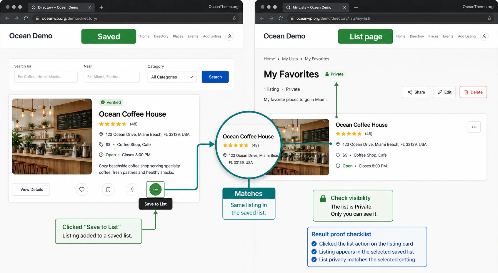Open user account icon in Directory window
Viewport: 498px width, 273px height.
point(229,36)
